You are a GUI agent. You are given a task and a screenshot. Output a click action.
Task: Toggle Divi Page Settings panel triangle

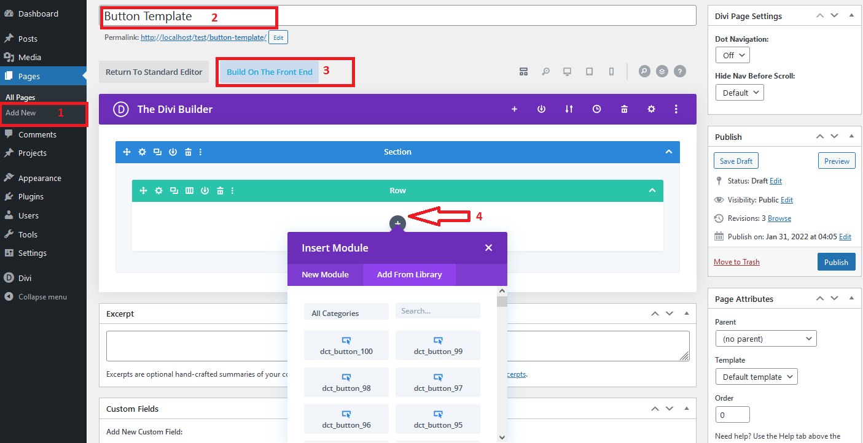[851, 16]
